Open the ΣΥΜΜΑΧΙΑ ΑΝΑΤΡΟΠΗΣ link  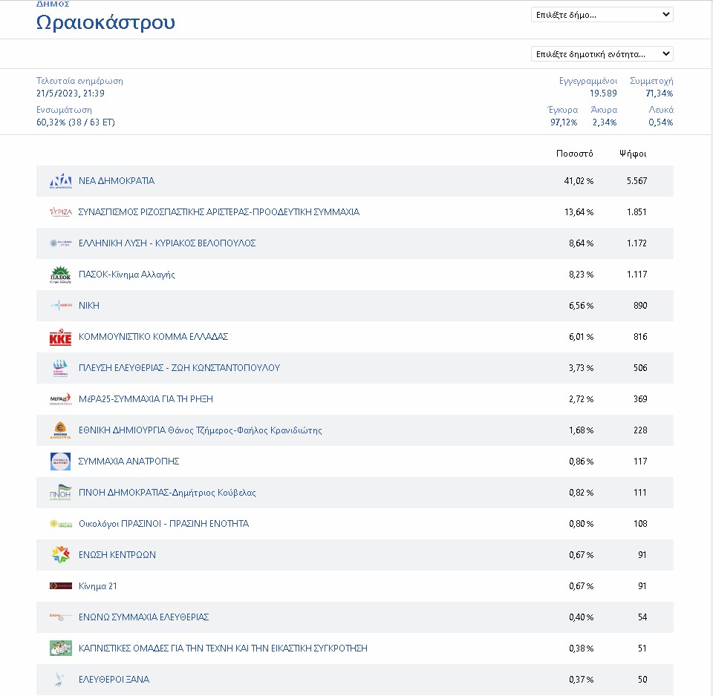(x=128, y=461)
